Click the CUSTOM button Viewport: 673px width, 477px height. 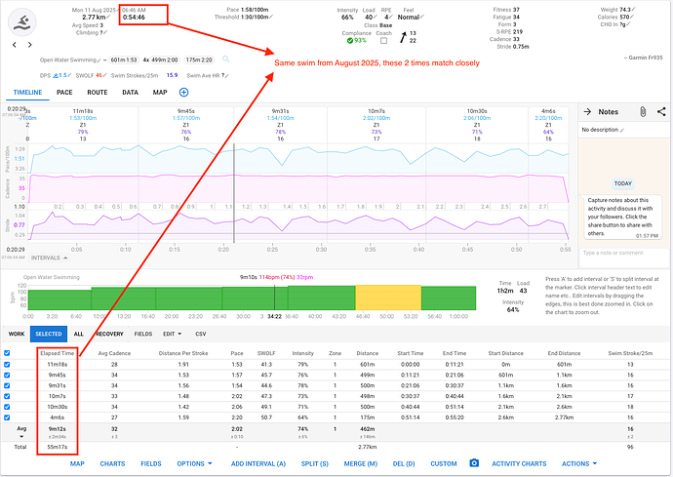click(x=444, y=463)
